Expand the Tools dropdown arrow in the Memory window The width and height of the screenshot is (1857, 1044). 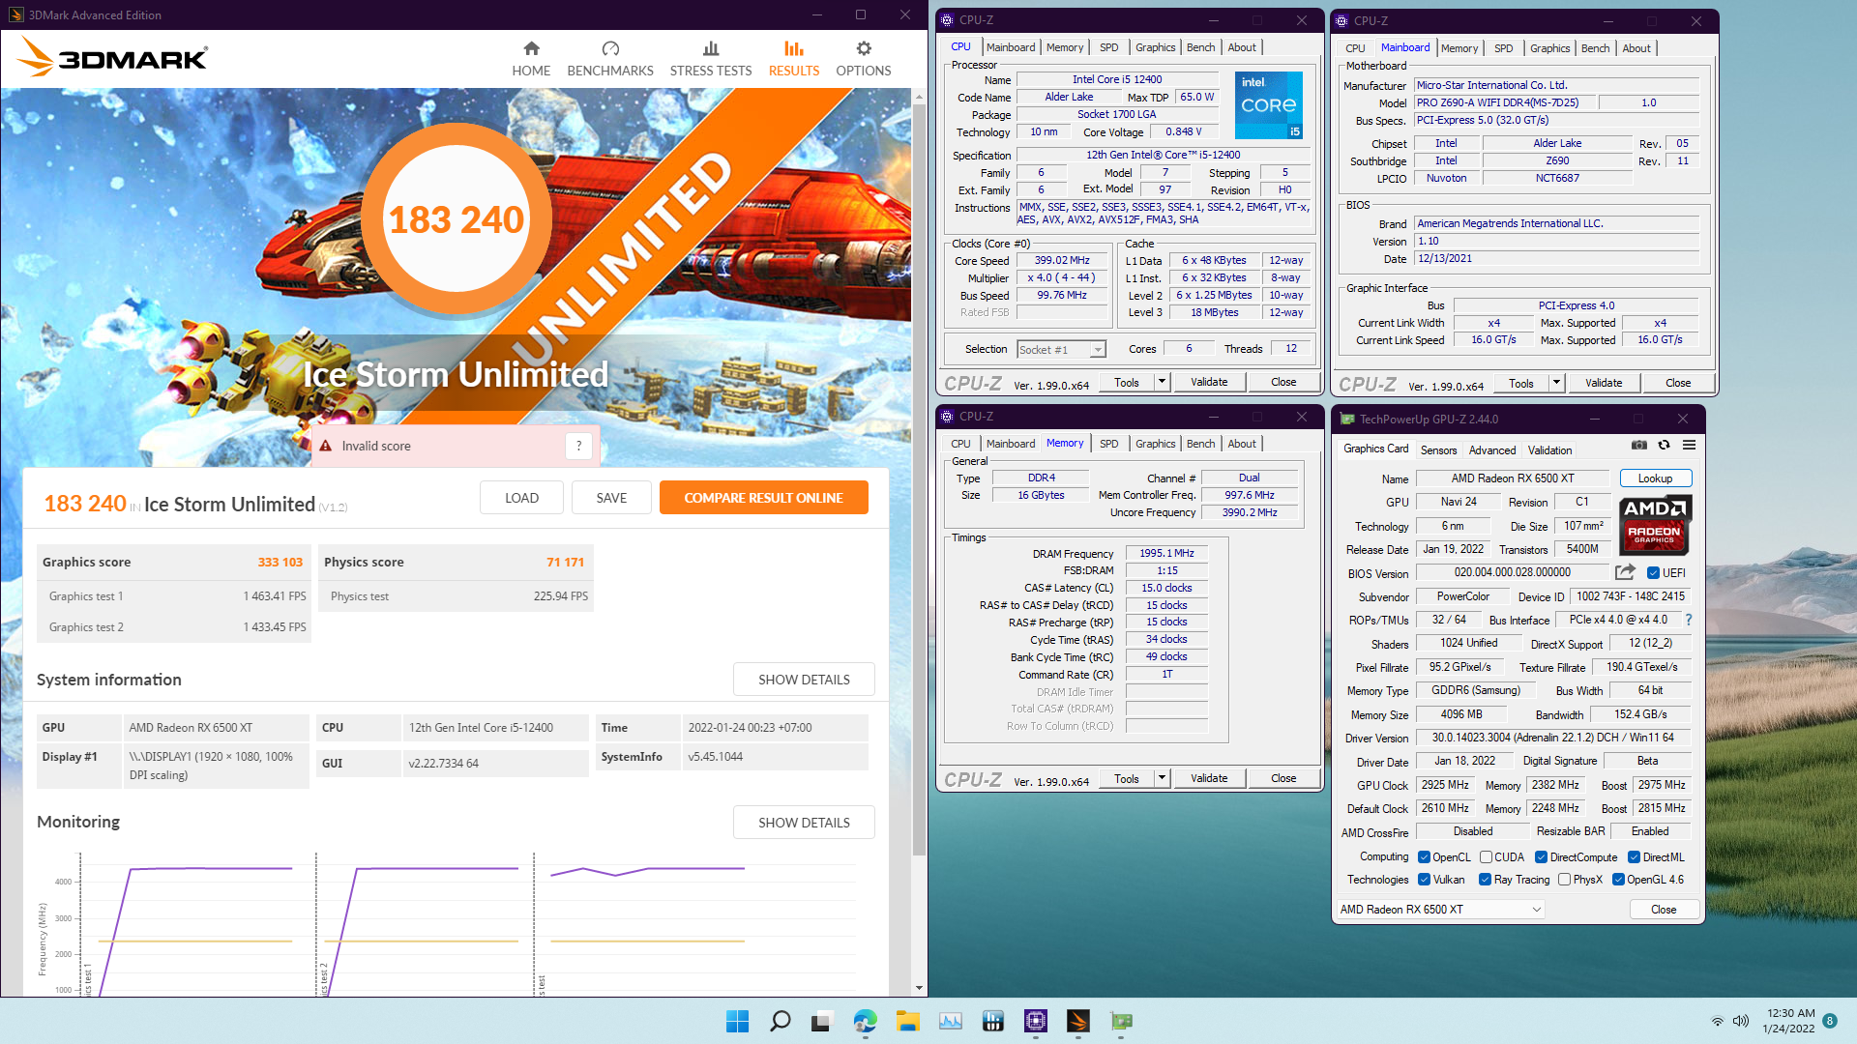(x=1162, y=778)
